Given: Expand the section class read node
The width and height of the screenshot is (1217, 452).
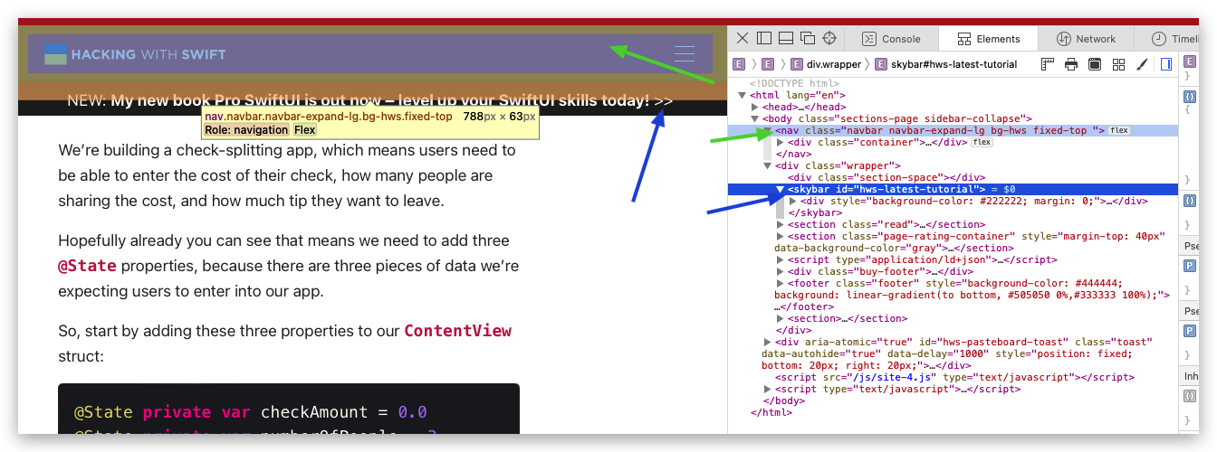Looking at the screenshot, I should point(781,224).
